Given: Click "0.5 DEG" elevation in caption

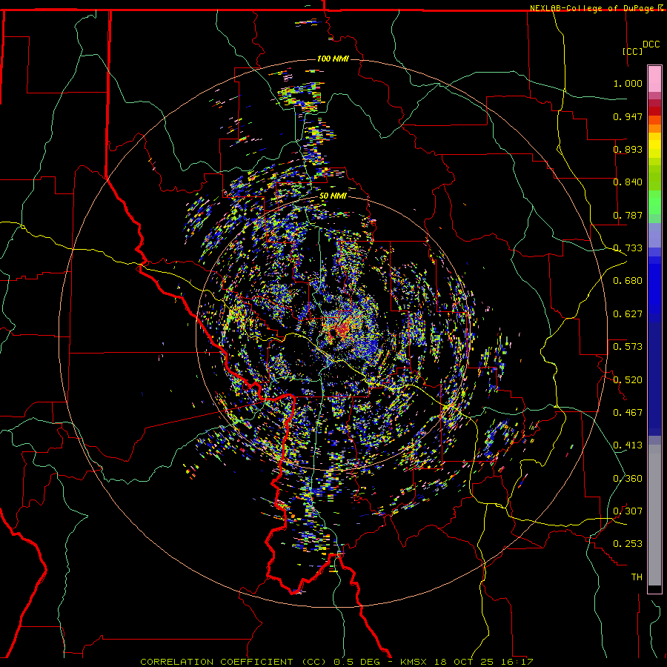Looking at the screenshot, I should [x=356, y=662].
